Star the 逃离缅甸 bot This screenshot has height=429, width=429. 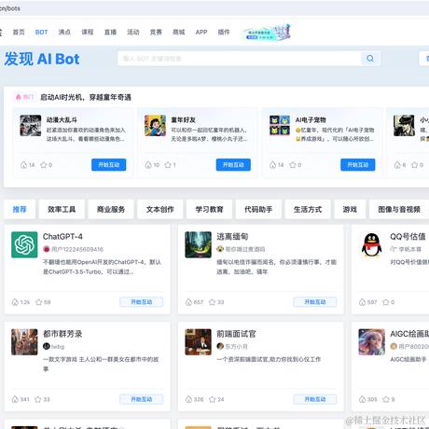coord(213,302)
